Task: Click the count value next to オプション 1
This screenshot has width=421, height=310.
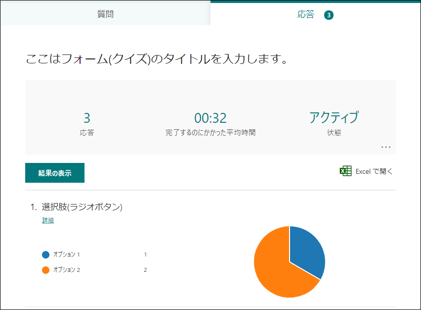Action: (144, 254)
